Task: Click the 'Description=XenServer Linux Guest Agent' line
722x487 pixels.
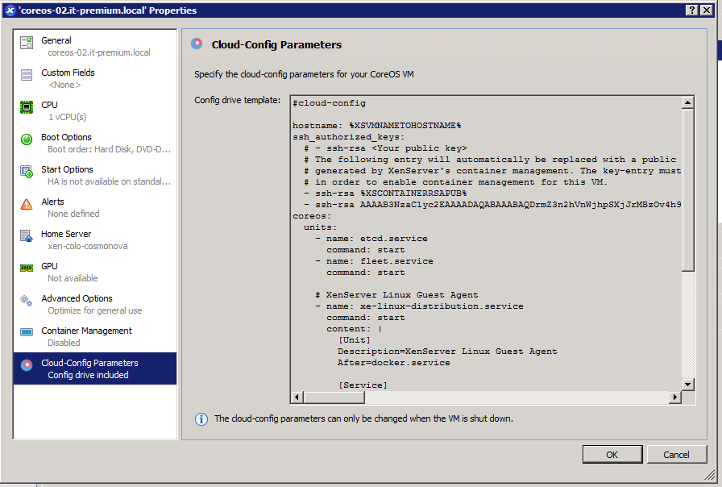Action: [447, 351]
